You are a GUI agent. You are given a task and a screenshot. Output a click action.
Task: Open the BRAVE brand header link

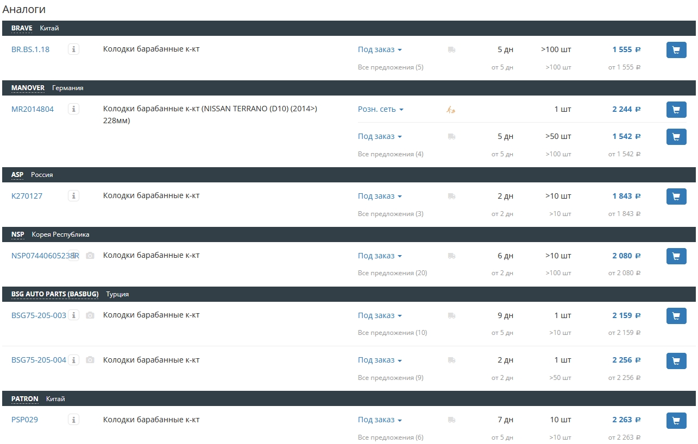point(22,28)
